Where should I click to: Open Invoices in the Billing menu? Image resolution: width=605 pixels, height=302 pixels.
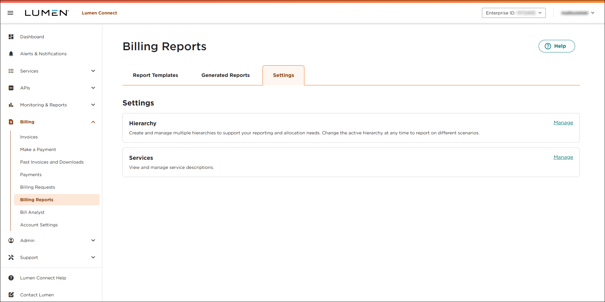tap(29, 137)
